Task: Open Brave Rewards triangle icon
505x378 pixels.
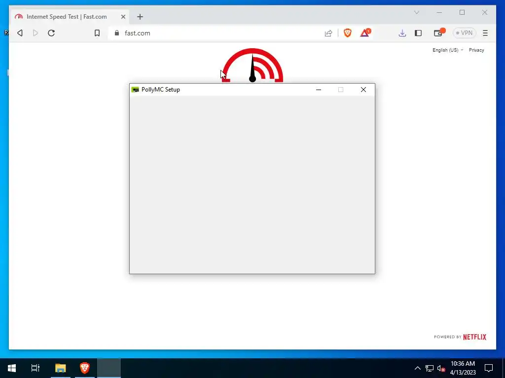Action: (x=365, y=33)
